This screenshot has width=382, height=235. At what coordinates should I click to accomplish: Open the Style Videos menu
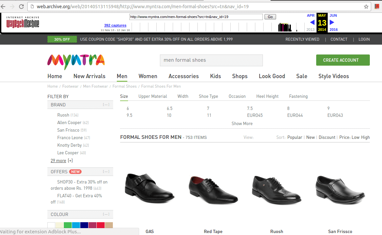[x=334, y=76]
